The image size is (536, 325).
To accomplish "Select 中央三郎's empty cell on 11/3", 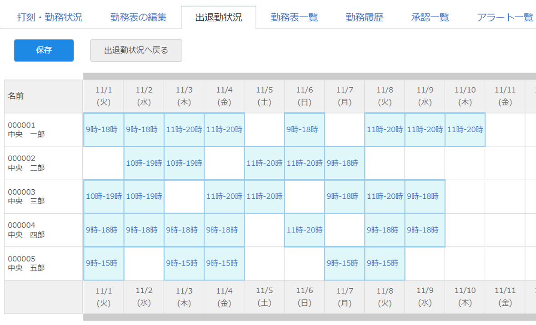I will point(184,197).
